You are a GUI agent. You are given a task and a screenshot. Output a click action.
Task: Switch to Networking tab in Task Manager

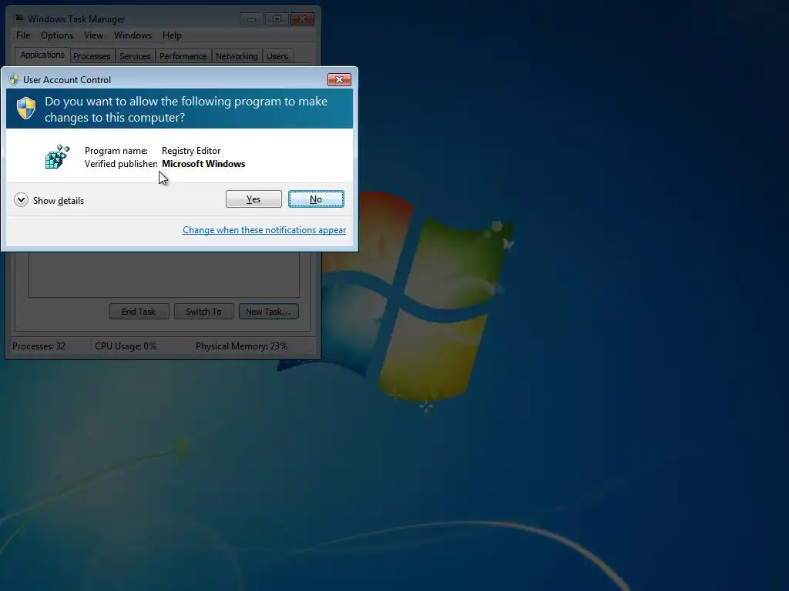point(237,56)
